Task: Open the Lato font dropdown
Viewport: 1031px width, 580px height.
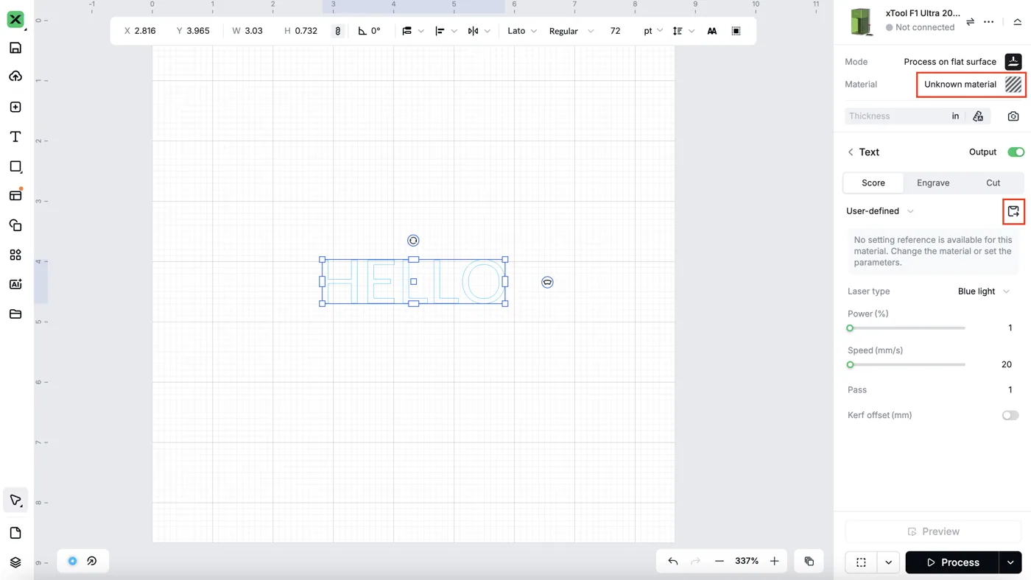Action: pyautogui.click(x=522, y=31)
